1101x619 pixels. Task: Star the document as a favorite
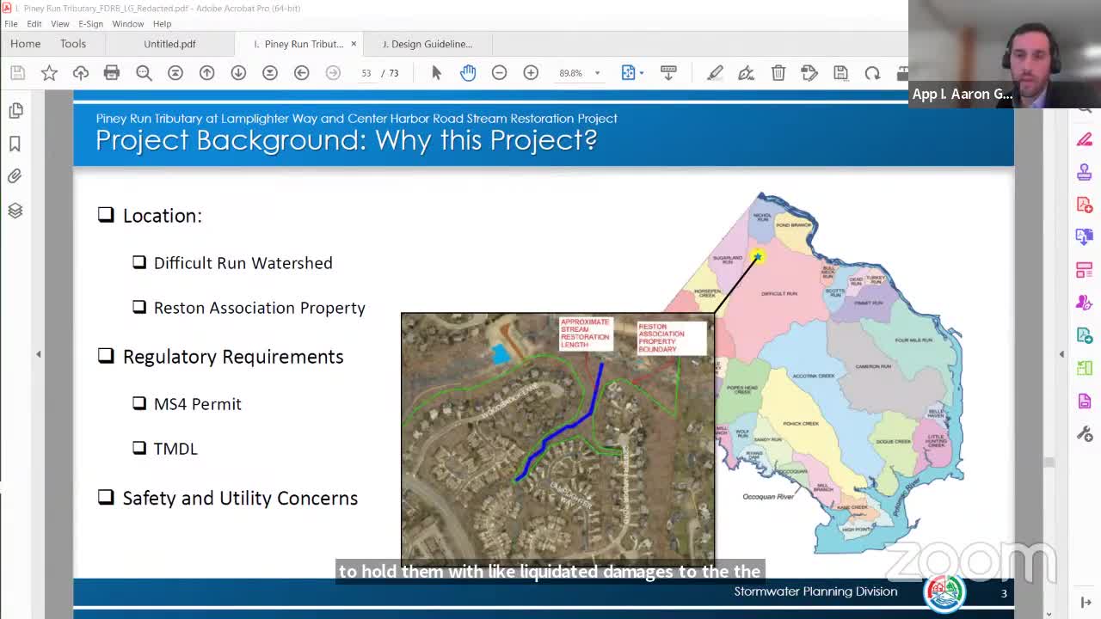pos(49,72)
